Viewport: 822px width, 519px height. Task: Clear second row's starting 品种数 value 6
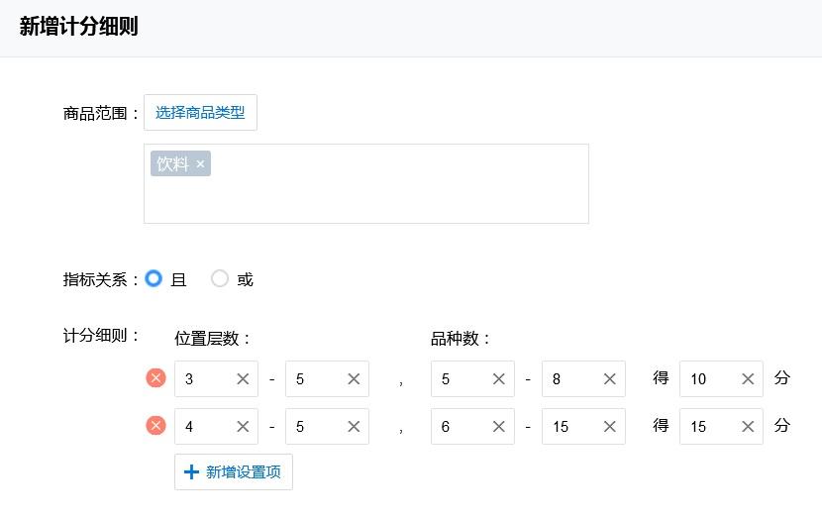[499, 426]
